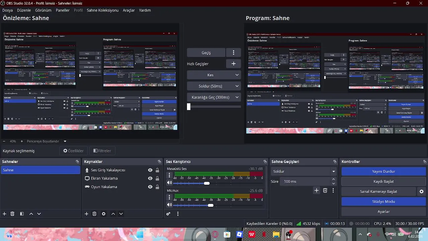Image resolution: width=428 pixels, height=241 pixels.
Task: Open the Dosya menu
Action: 8,10
